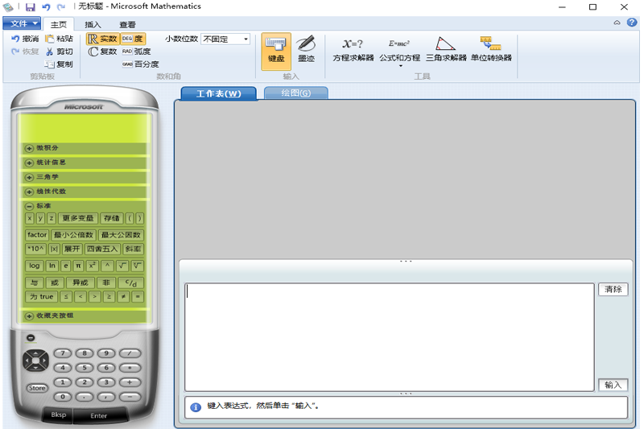Select 复数 complex numbers mode
Image resolution: width=644 pixels, height=429 pixels.
103,52
